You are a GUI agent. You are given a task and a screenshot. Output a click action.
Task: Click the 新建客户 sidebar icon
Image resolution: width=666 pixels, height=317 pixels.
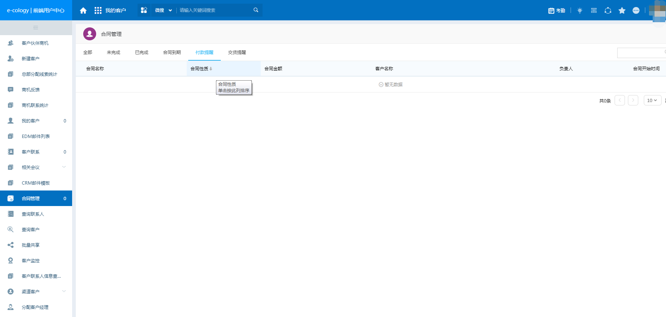10,59
